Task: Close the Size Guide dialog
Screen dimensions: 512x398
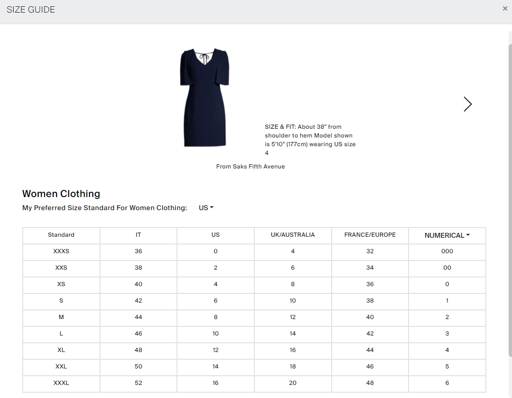Action: (x=505, y=9)
